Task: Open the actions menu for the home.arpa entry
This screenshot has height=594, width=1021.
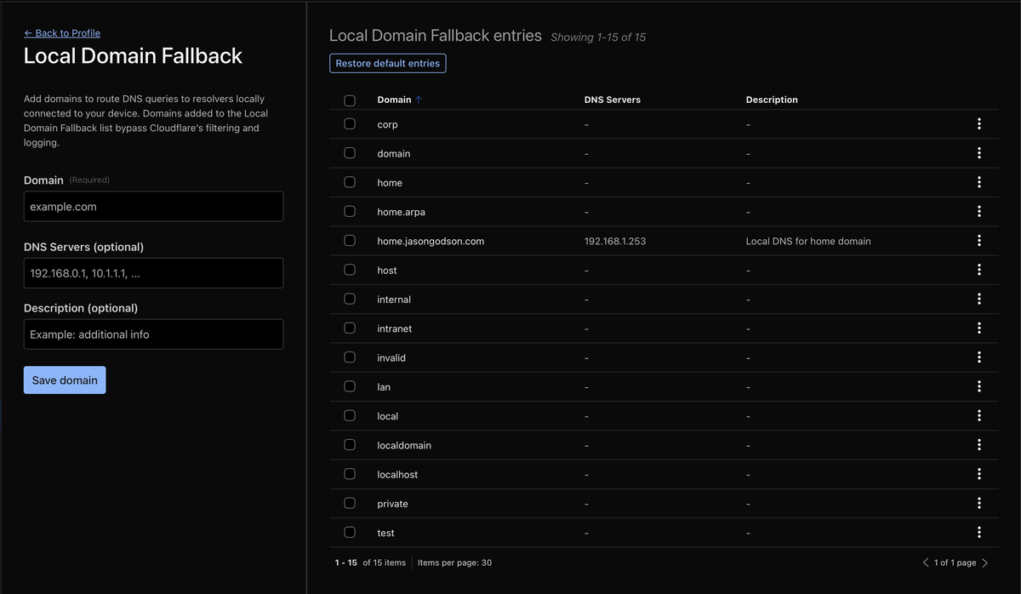Action: [x=978, y=211]
